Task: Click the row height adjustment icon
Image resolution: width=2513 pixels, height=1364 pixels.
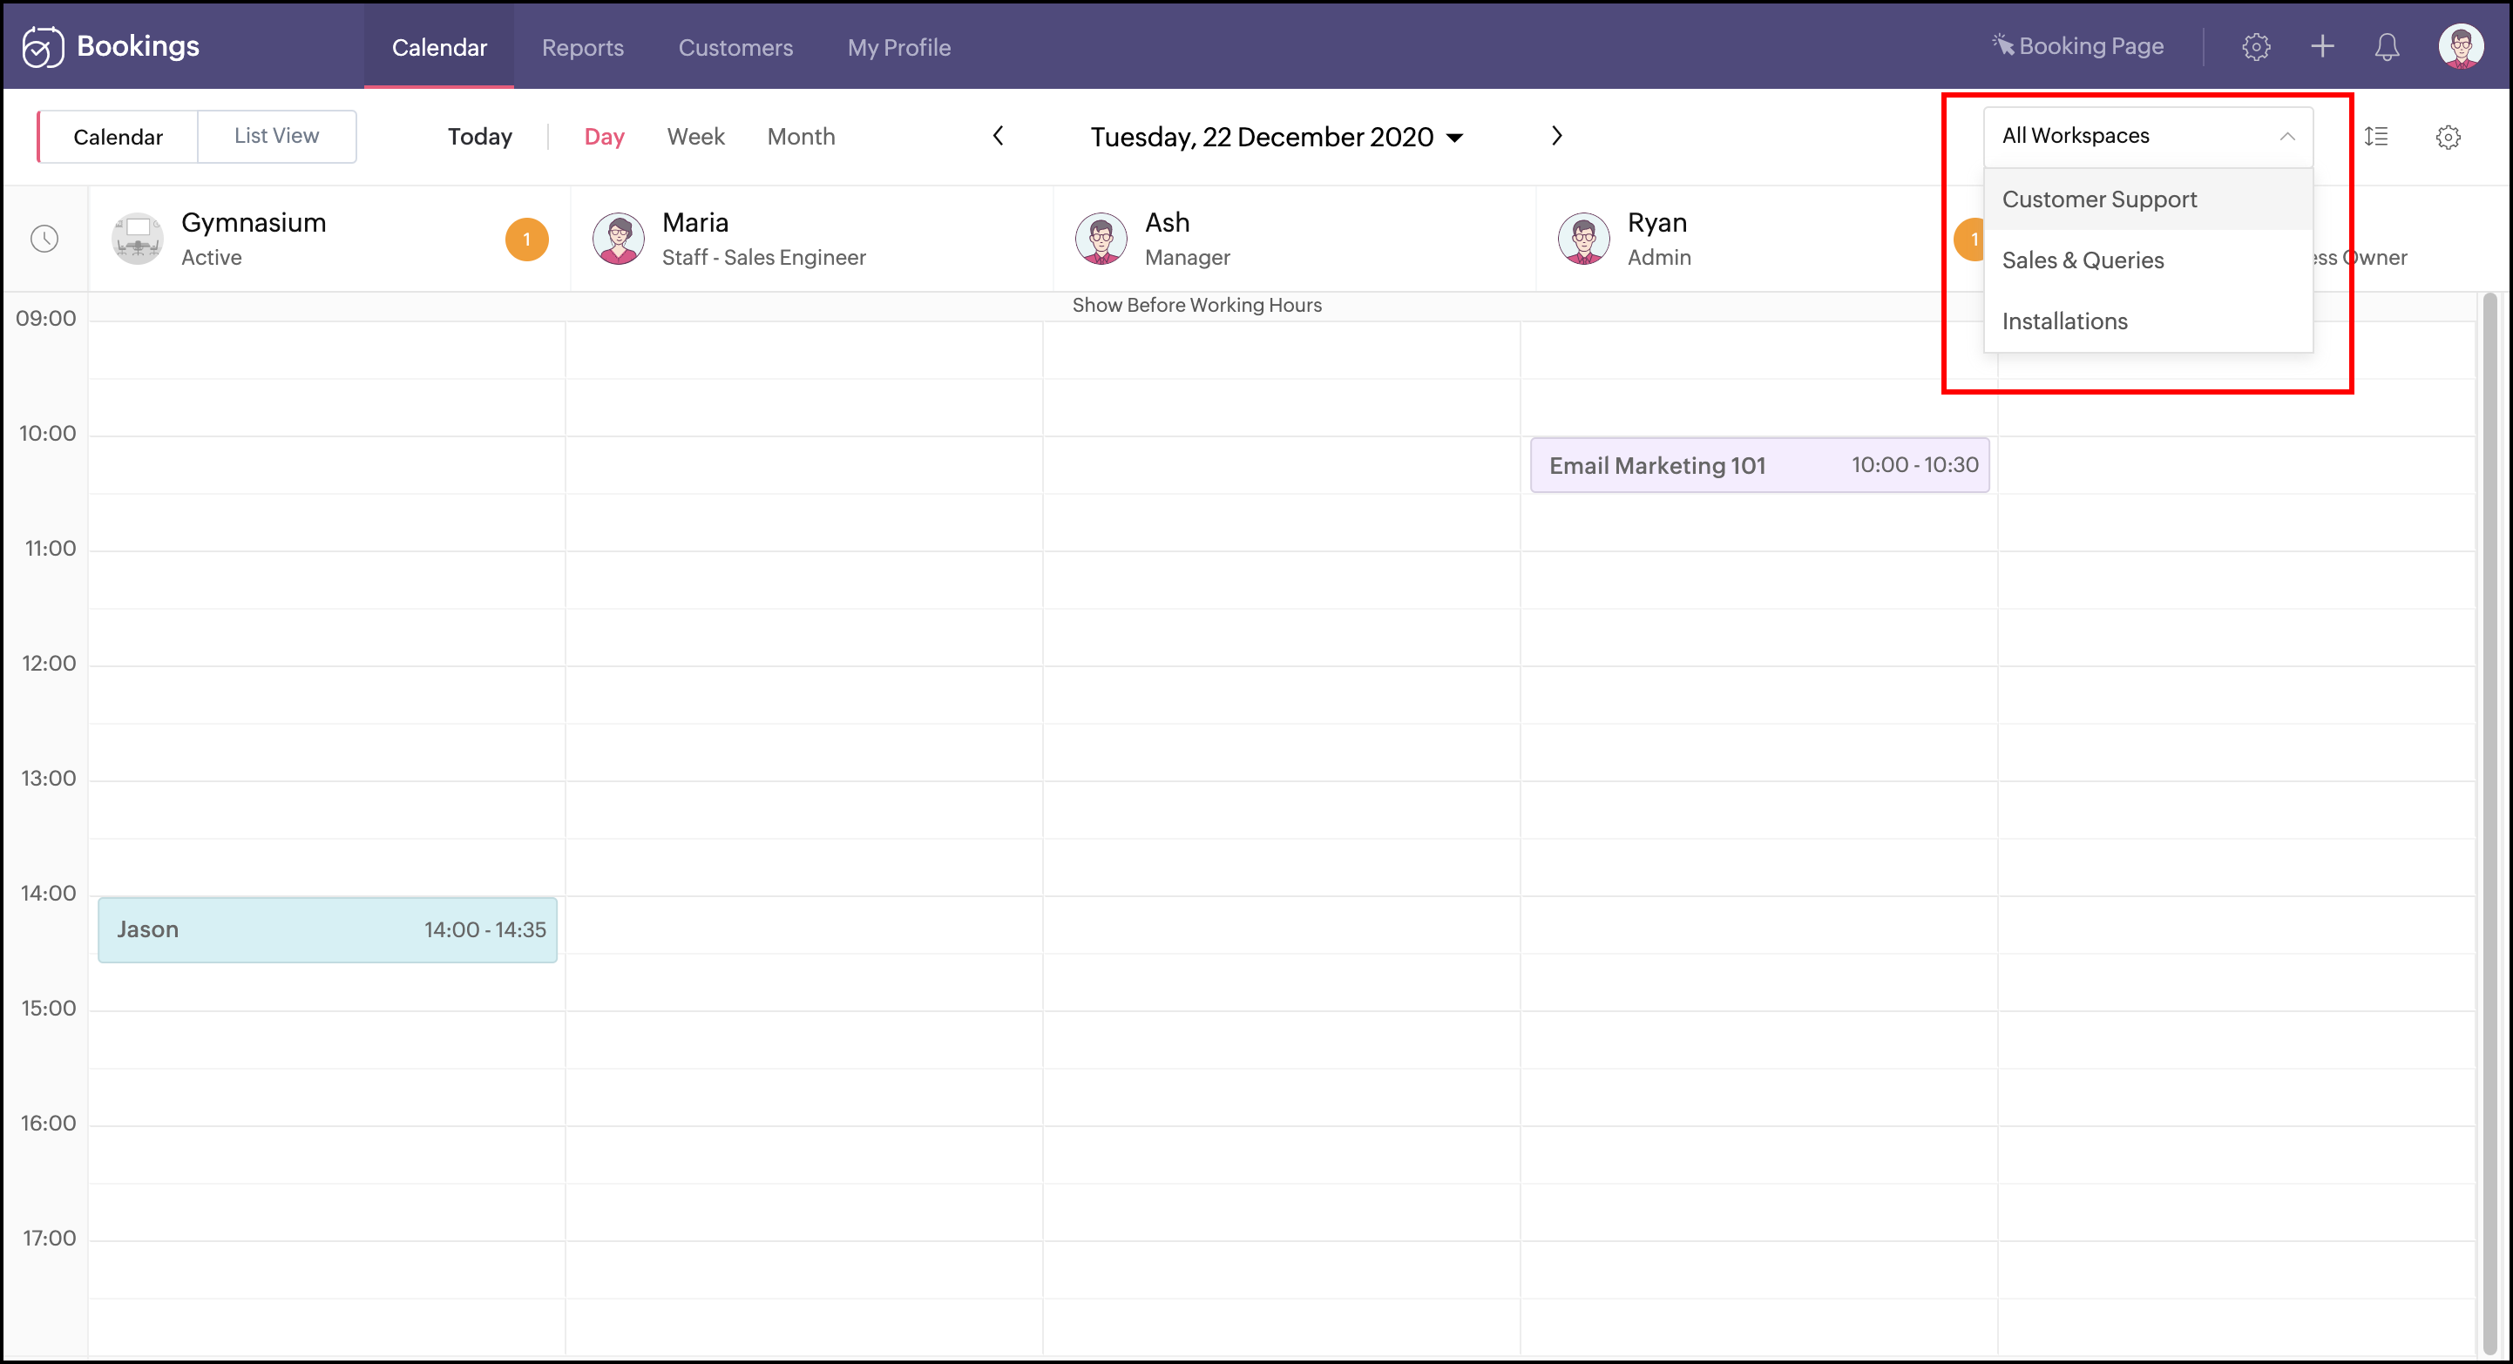Action: tap(2375, 137)
